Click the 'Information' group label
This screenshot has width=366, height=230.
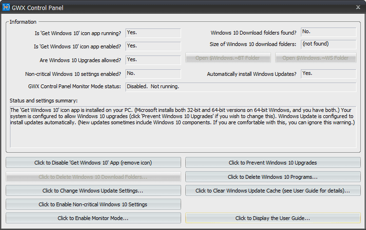(x=23, y=22)
